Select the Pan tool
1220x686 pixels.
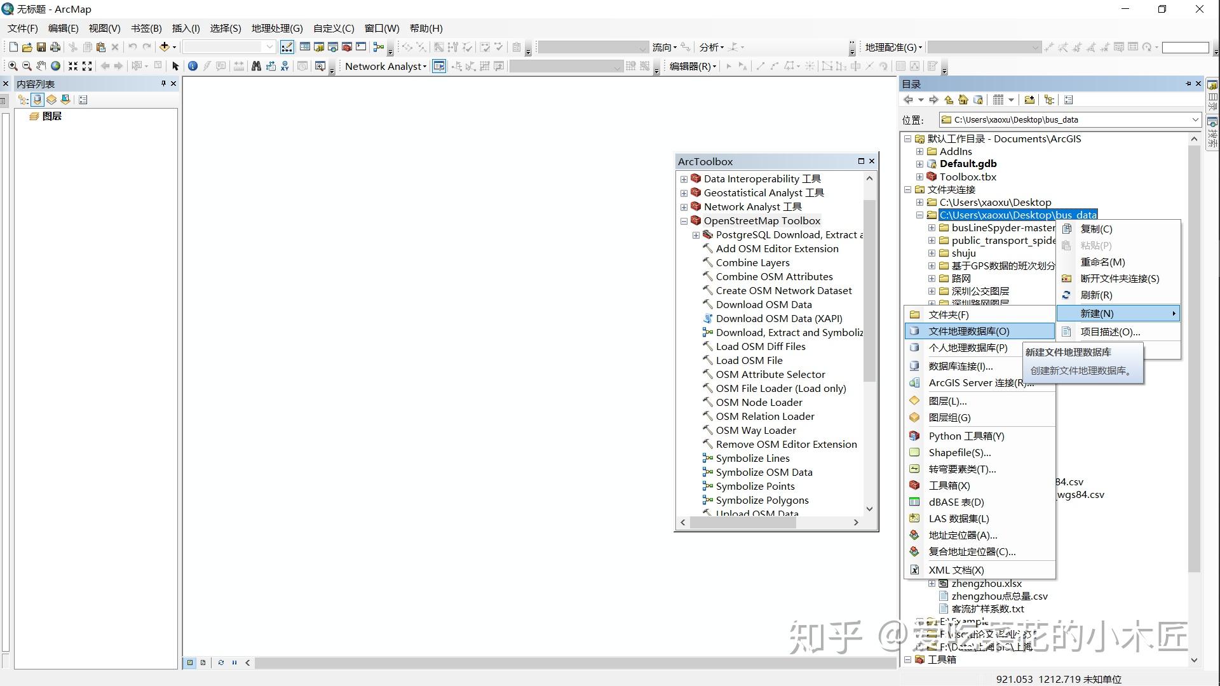(41, 66)
